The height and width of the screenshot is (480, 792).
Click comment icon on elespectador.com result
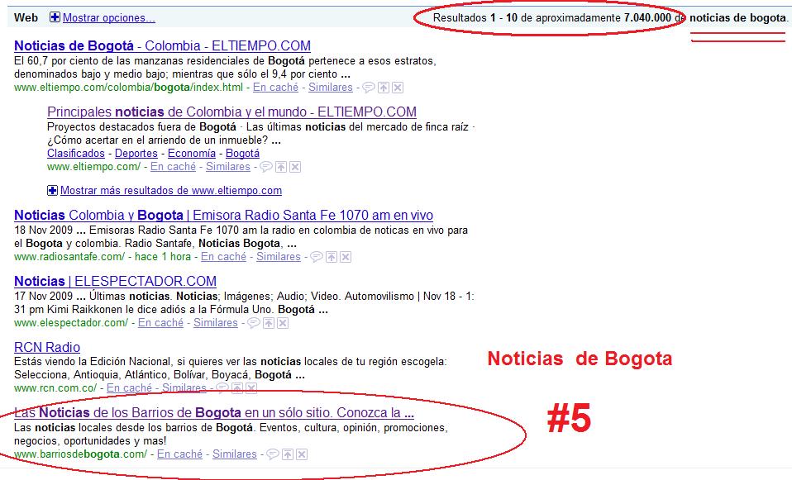click(x=252, y=323)
